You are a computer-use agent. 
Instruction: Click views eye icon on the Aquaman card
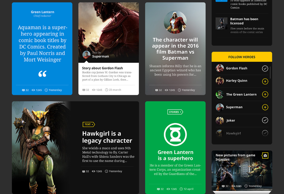pos(33,90)
